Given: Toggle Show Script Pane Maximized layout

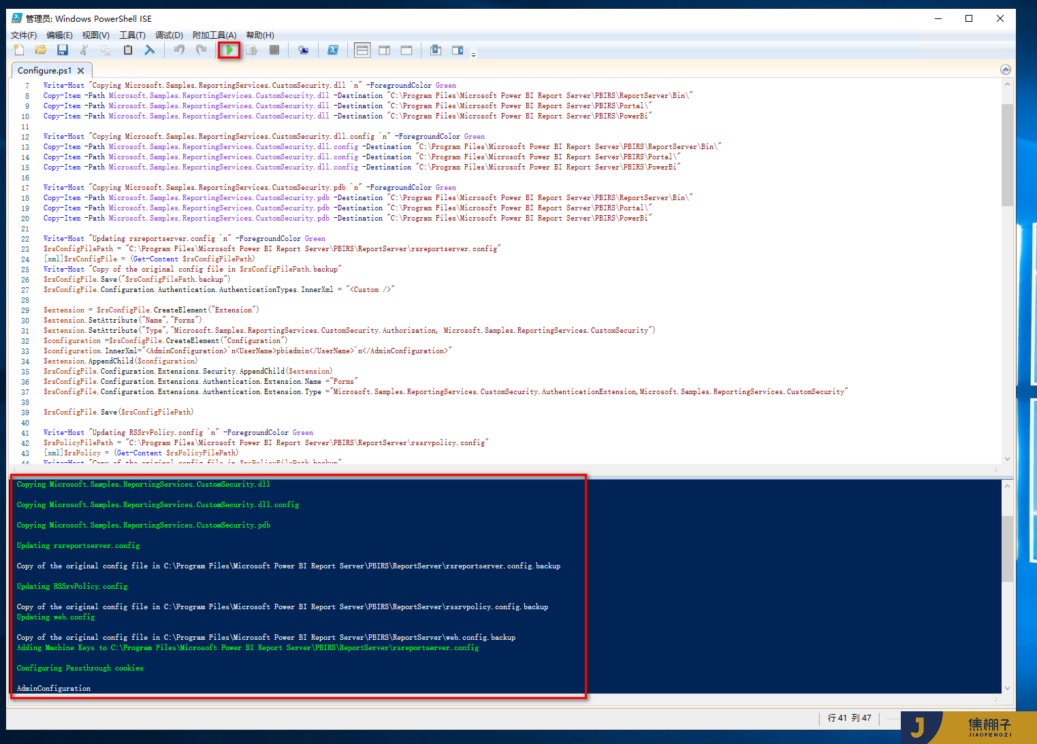Looking at the screenshot, I should pos(406,50).
